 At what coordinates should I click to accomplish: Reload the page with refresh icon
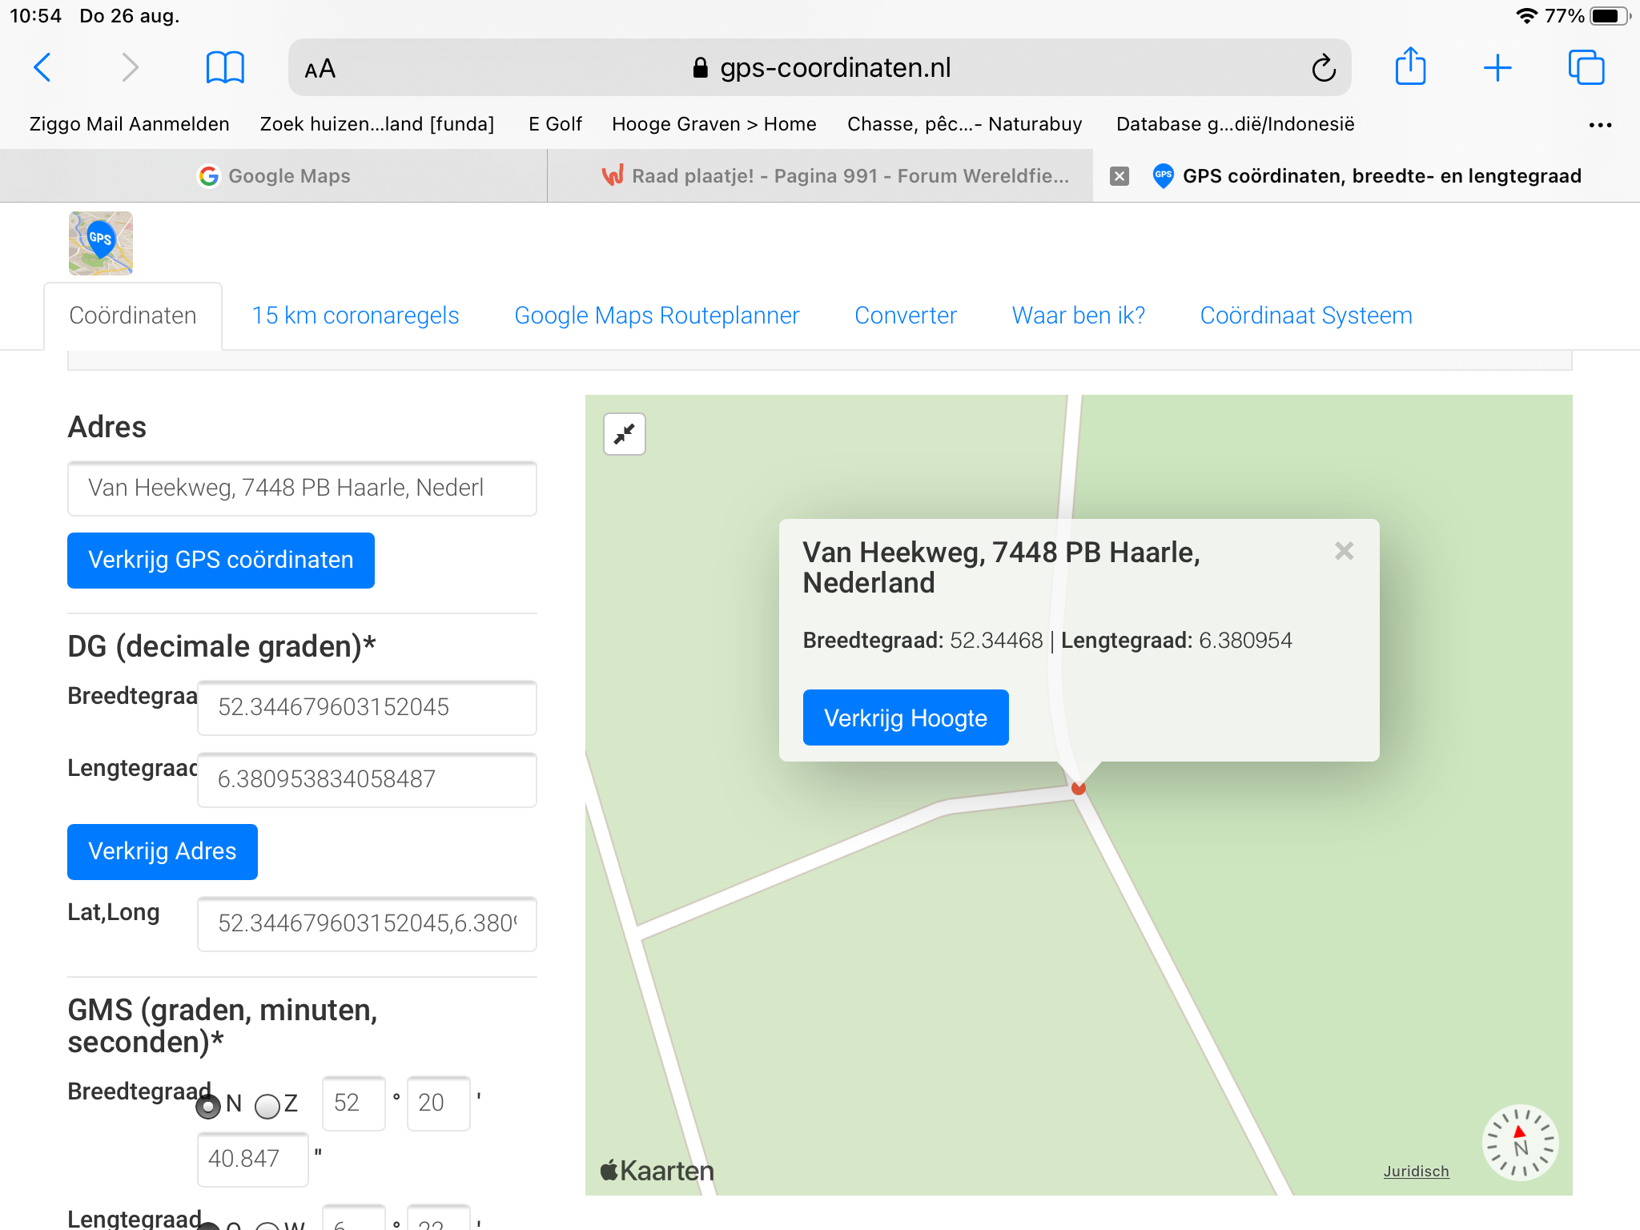click(x=1323, y=68)
